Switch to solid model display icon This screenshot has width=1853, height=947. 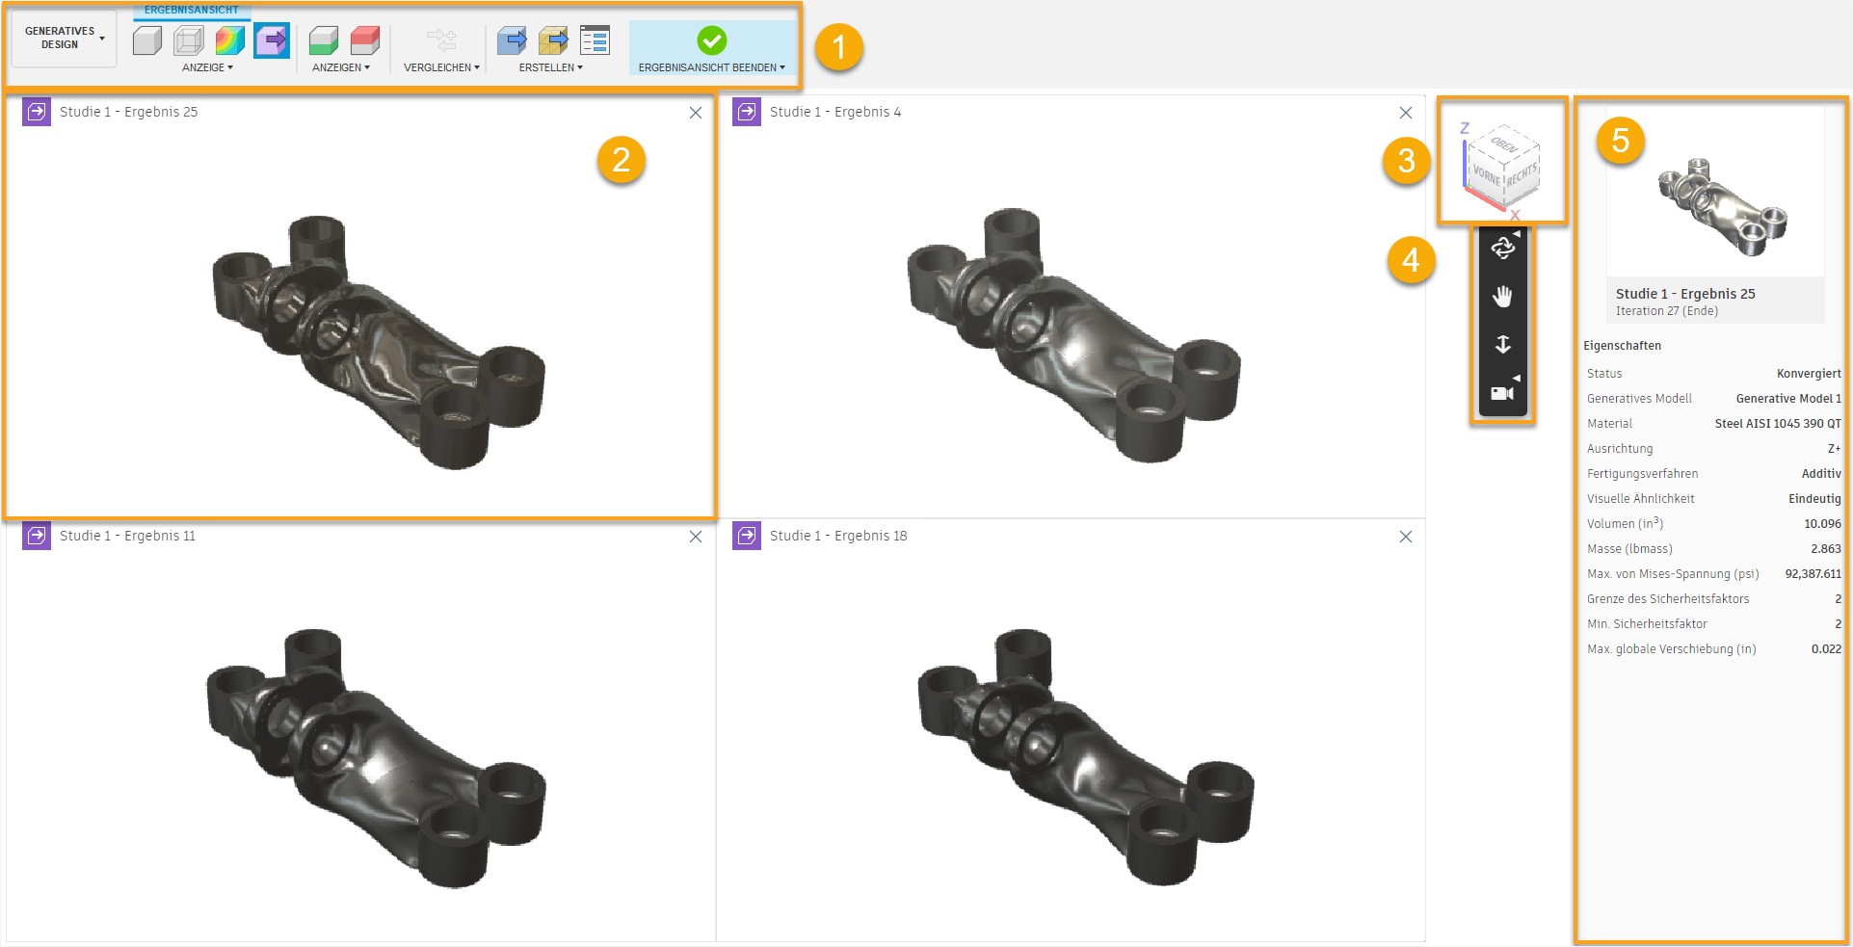(147, 40)
